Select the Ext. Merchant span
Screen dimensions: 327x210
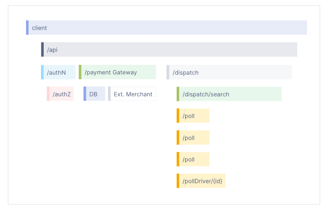133,94
